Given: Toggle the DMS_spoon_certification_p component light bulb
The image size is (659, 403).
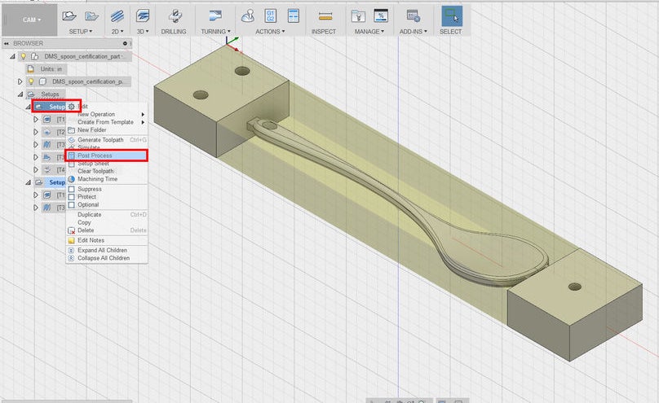Looking at the screenshot, I should click(31, 81).
